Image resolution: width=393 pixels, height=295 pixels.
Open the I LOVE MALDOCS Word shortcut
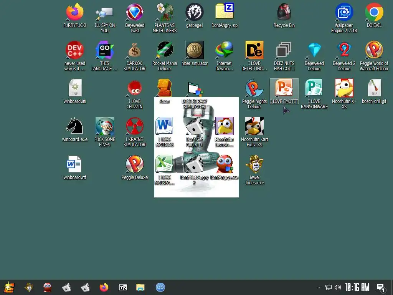[165, 132]
